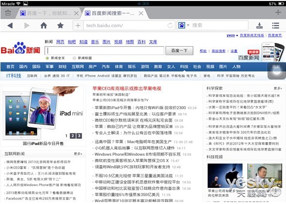The height and width of the screenshot is (204, 286).
Task: Go to 首页 in blue navigation bar
Action: pos(10,67)
